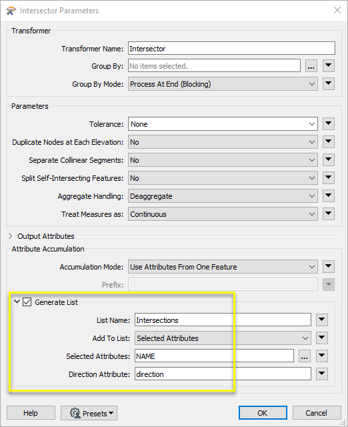This screenshot has height=427, width=348.
Task: Click the arrow menu beside Accumulation Mode
Action: tap(329, 267)
